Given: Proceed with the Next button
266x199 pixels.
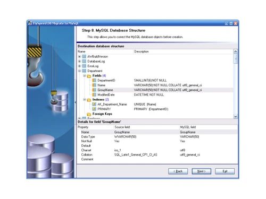Looking at the screenshot, I should 202,171.
